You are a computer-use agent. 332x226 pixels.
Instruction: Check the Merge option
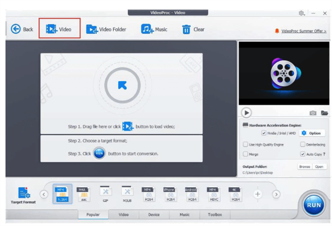click(245, 154)
